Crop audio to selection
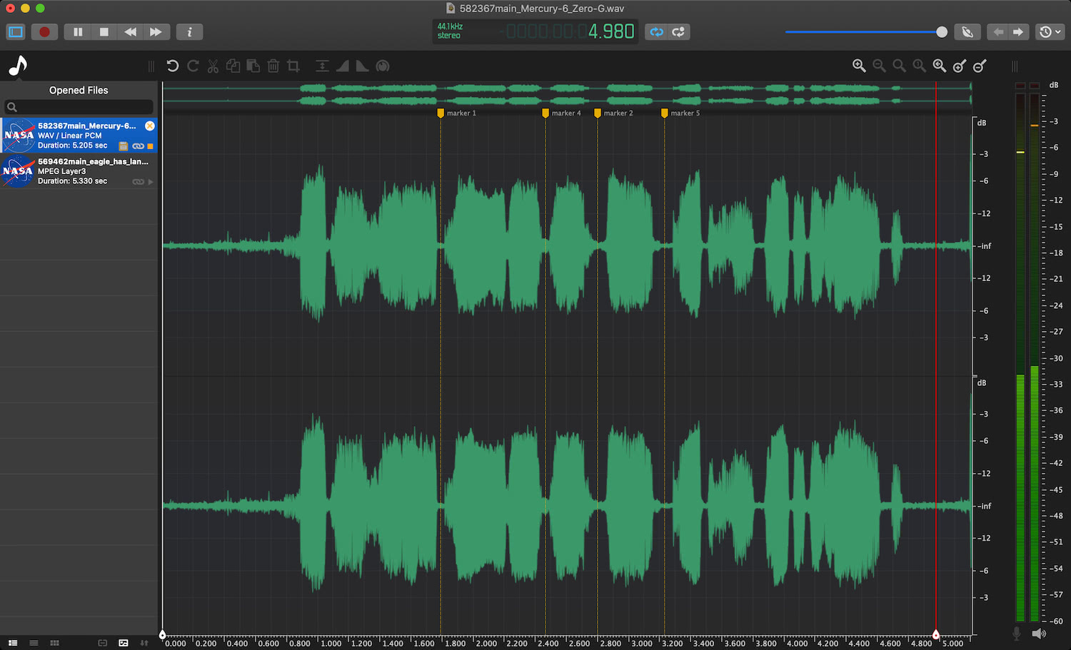Screen dimensions: 1071x650 tap(293, 66)
